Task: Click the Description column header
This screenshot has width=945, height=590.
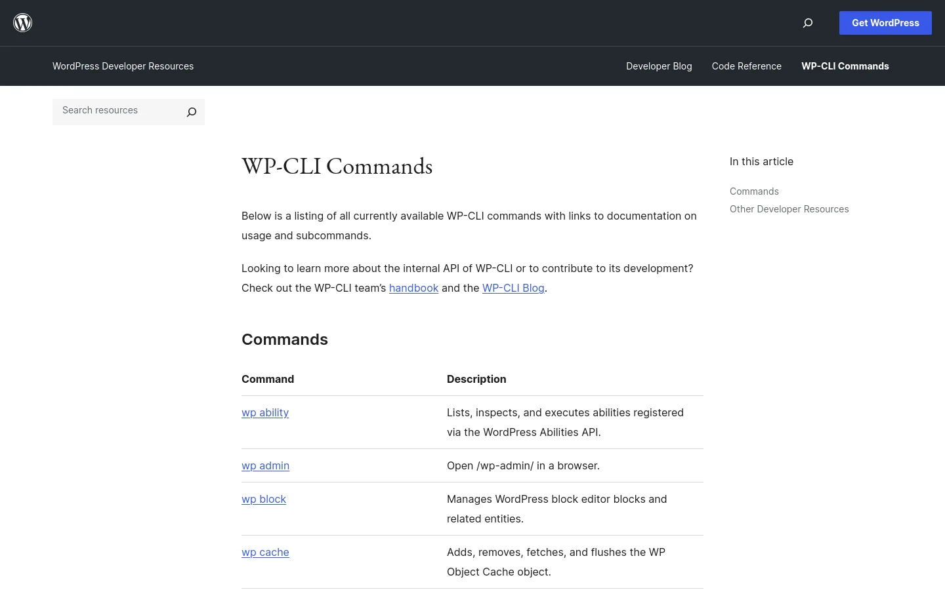Action: [476, 379]
